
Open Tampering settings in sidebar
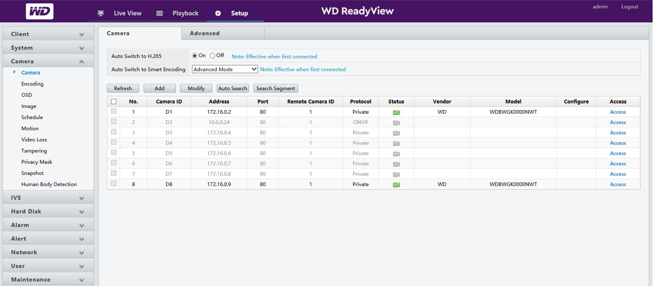click(34, 151)
